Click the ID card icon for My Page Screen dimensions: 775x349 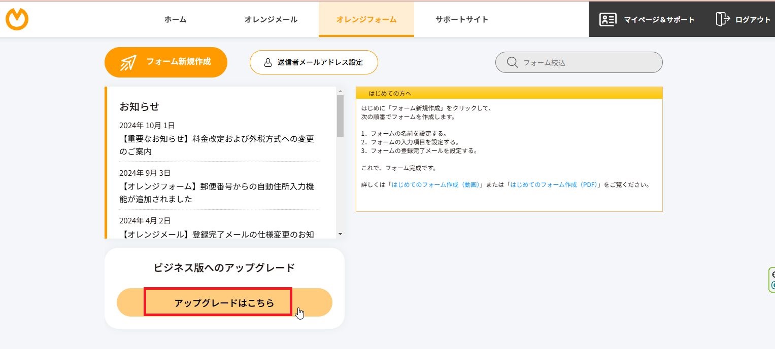608,19
